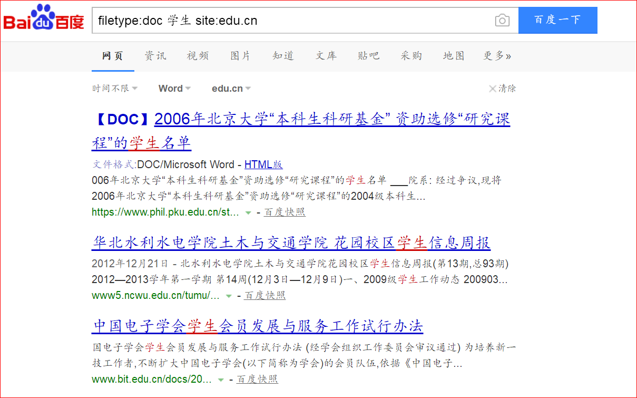Open the 时间不限 time filter dropdown

115,89
